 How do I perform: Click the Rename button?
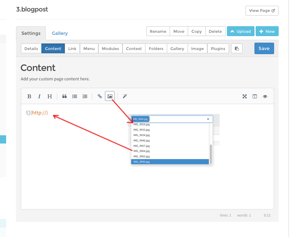tap(158, 31)
